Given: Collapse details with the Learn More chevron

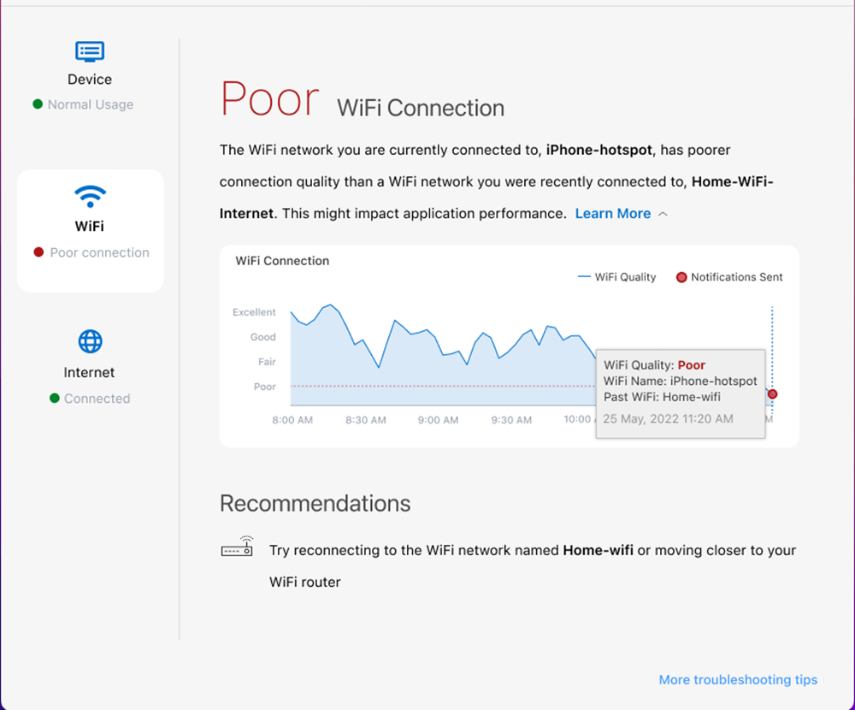Looking at the screenshot, I should 663,214.
